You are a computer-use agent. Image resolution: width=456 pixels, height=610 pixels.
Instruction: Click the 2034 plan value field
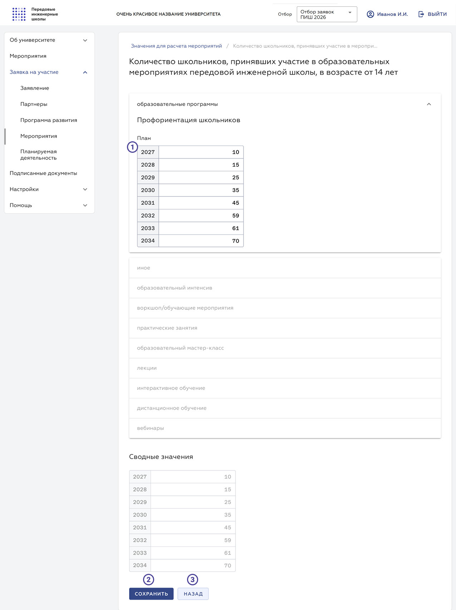(201, 241)
